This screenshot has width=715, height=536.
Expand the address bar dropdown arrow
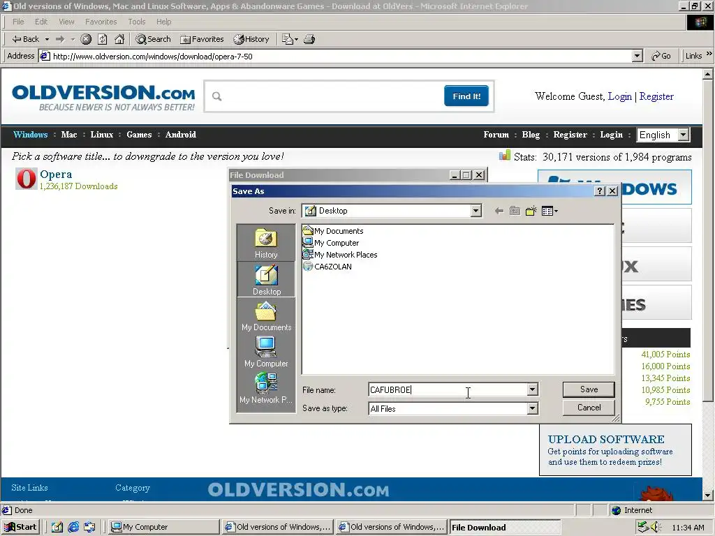[637, 56]
